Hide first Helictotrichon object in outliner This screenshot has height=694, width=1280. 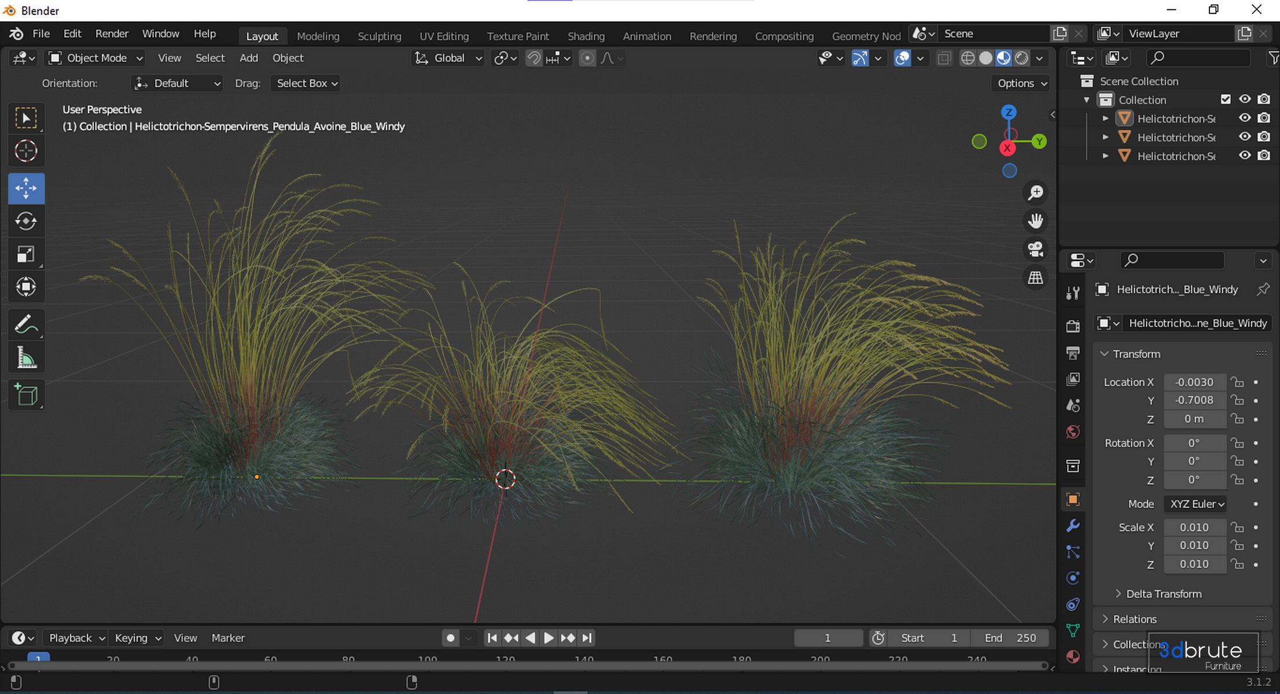click(1245, 118)
